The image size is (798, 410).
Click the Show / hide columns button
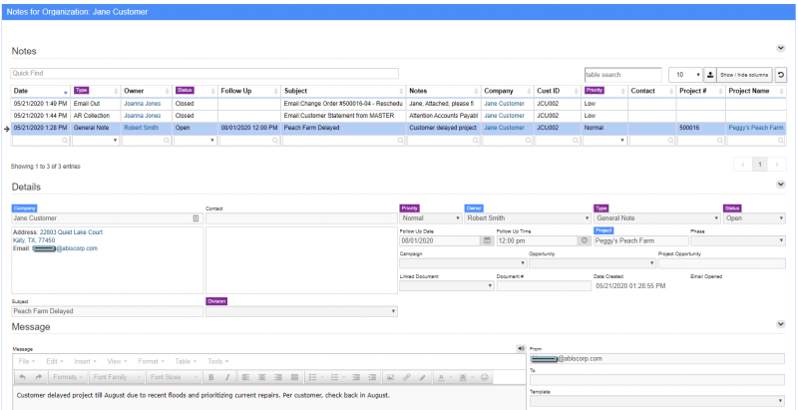click(x=744, y=75)
